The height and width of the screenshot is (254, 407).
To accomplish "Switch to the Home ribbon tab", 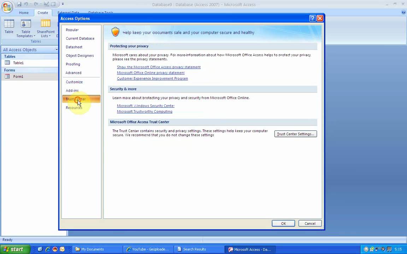I will [x=24, y=13].
